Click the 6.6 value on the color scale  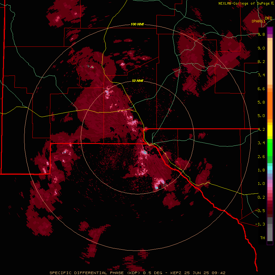click(x=261, y=89)
